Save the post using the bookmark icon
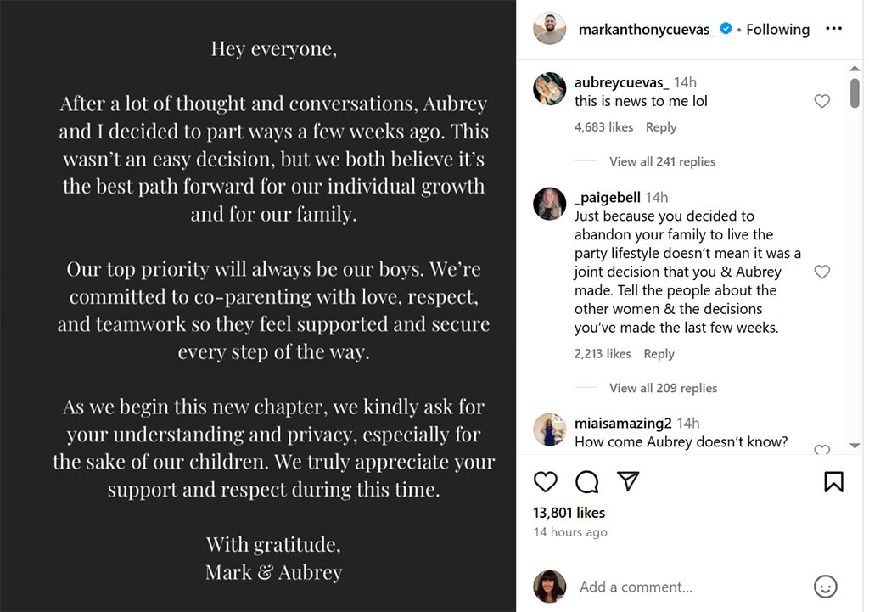Screen dimensions: 869x612 [833, 481]
